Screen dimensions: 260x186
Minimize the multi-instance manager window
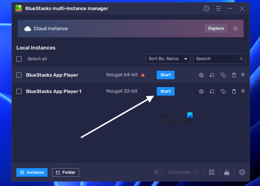pos(230,9)
